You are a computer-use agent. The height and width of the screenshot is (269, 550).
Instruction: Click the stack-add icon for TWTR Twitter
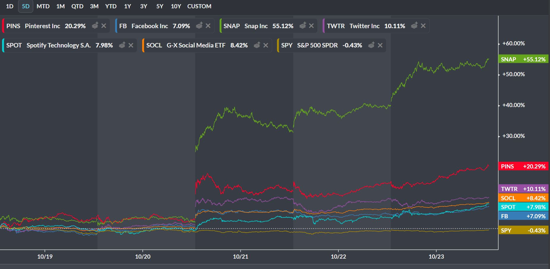click(414, 26)
